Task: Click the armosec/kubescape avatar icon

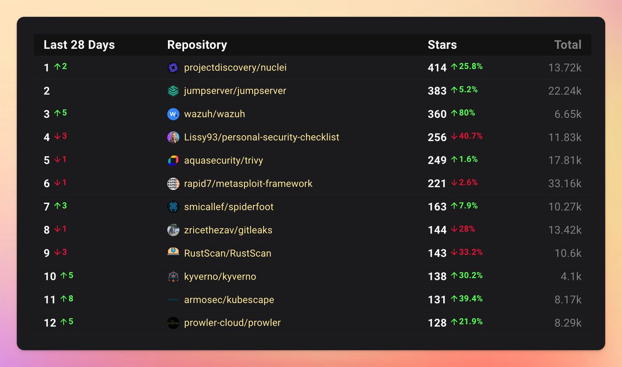Action: tap(173, 300)
